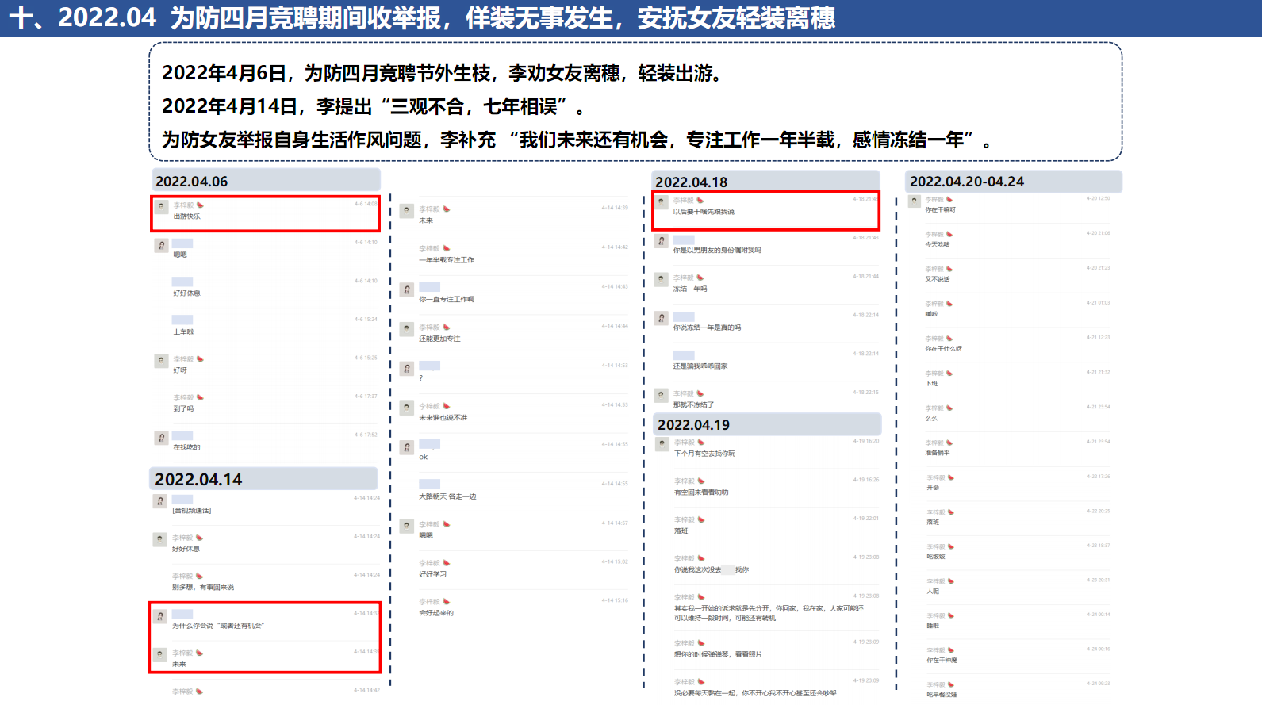Viewport: 1262px width, 705px height.
Task: Select the '2022.04.06' date header
Action: click(266, 181)
